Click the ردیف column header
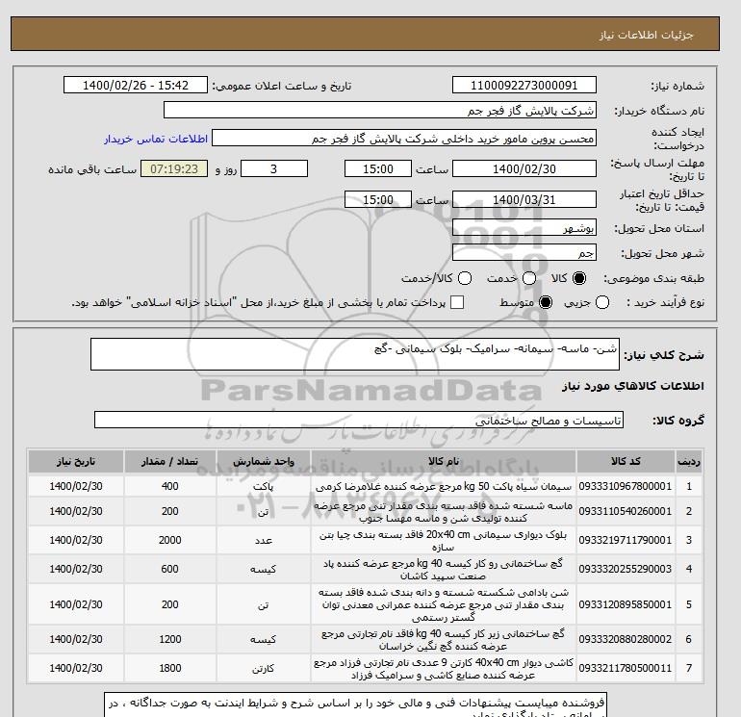 pos(688,461)
